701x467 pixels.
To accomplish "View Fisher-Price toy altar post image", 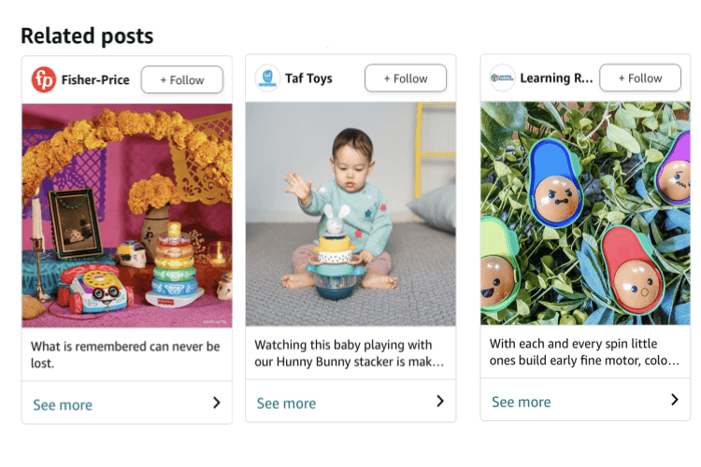I will tap(127, 215).
